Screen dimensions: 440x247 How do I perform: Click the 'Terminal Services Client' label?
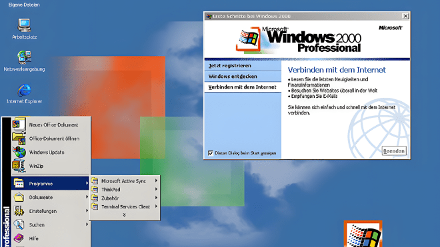point(126,206)
